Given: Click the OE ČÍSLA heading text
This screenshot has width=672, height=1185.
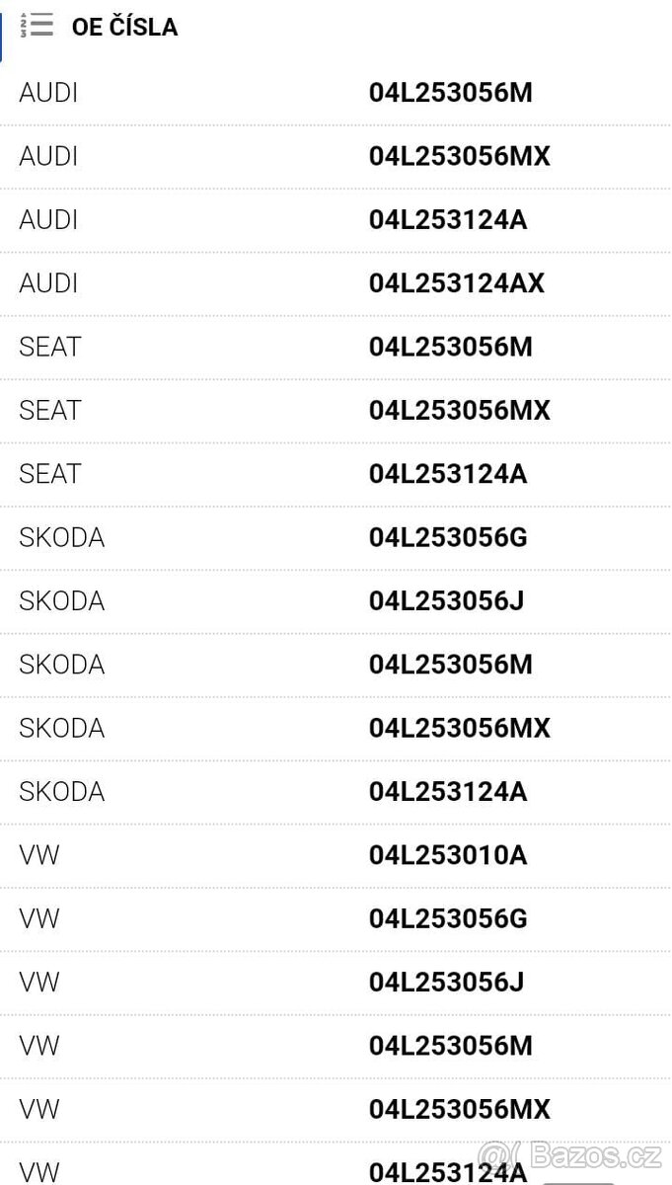Looking at the screenshot, I should tap(124, 27).
